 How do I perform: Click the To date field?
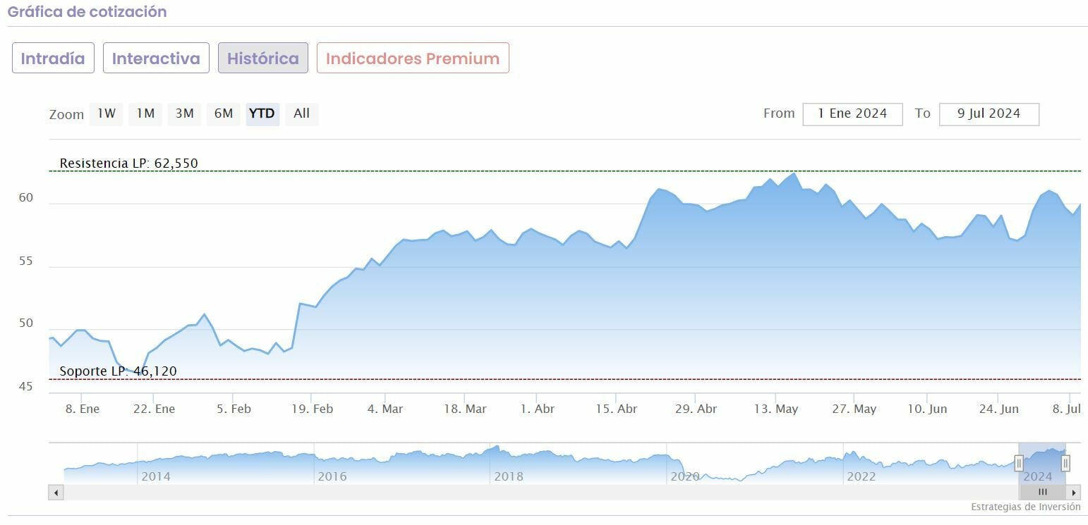click(989, 113)
